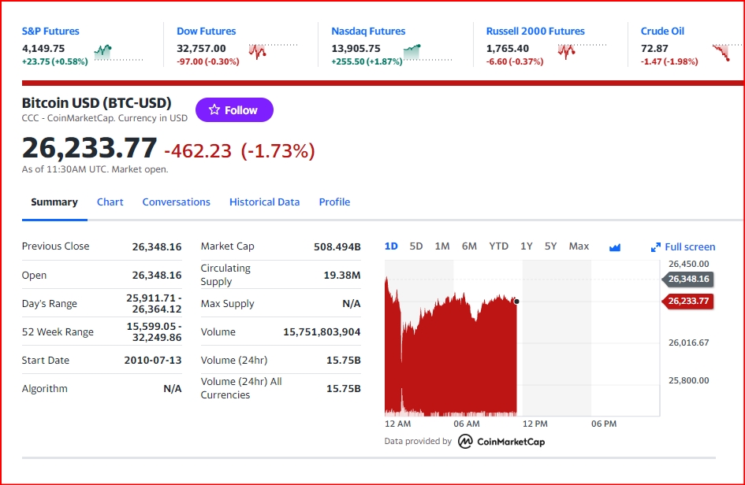Click the Russell 2000 Futures sparkline
Screen dimensions: 745x485
point(583,51)
